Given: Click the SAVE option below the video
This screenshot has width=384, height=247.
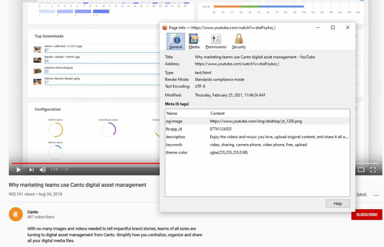Looking at the screenshot, I should click(x=361, y=195).
